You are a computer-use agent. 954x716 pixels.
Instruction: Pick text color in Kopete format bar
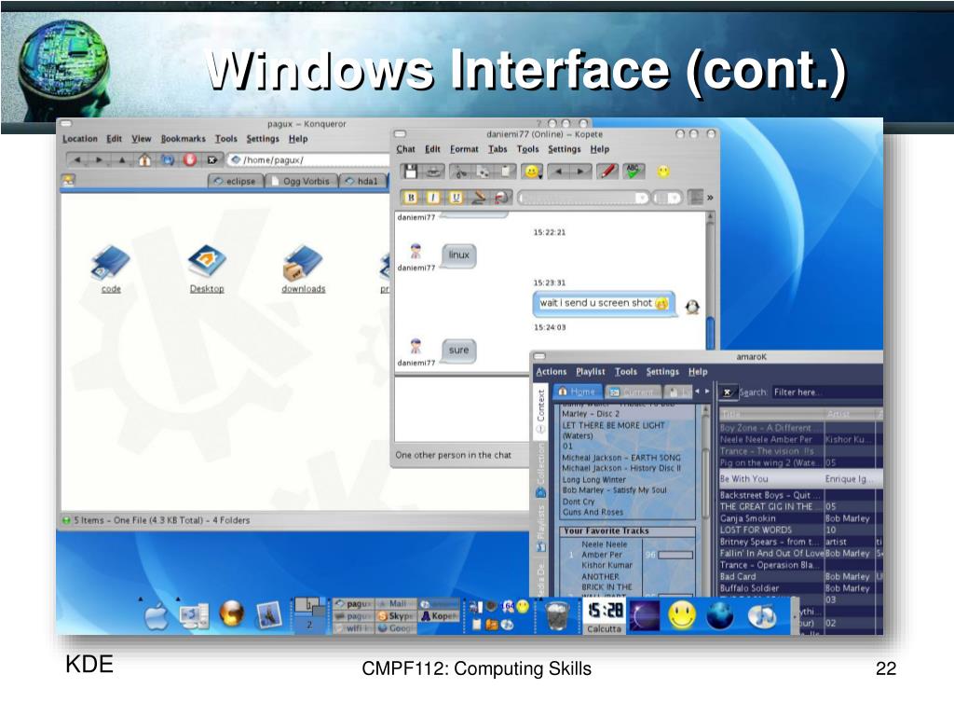(x=479, y=198)
